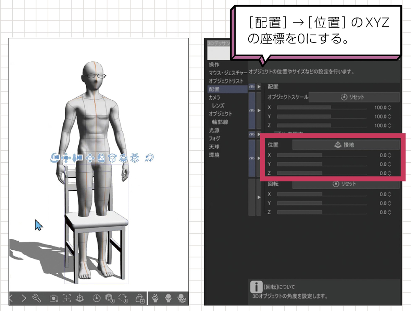Collapse the 配置 section with its triangle arrow
This screenshot has height=311, width=411.
pyautogui.click(x=259, y=87)
